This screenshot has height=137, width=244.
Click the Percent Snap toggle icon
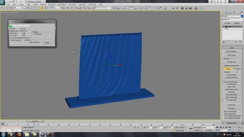[x=85, y=8]
